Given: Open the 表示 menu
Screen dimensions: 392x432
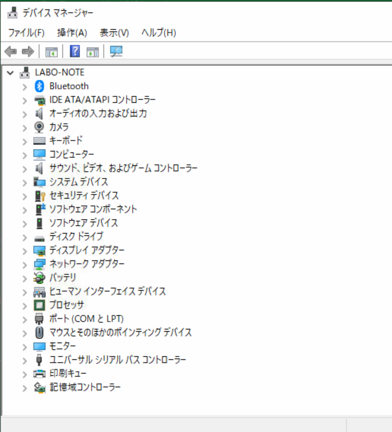Looking at the screenshot, I should click(114, 32).
